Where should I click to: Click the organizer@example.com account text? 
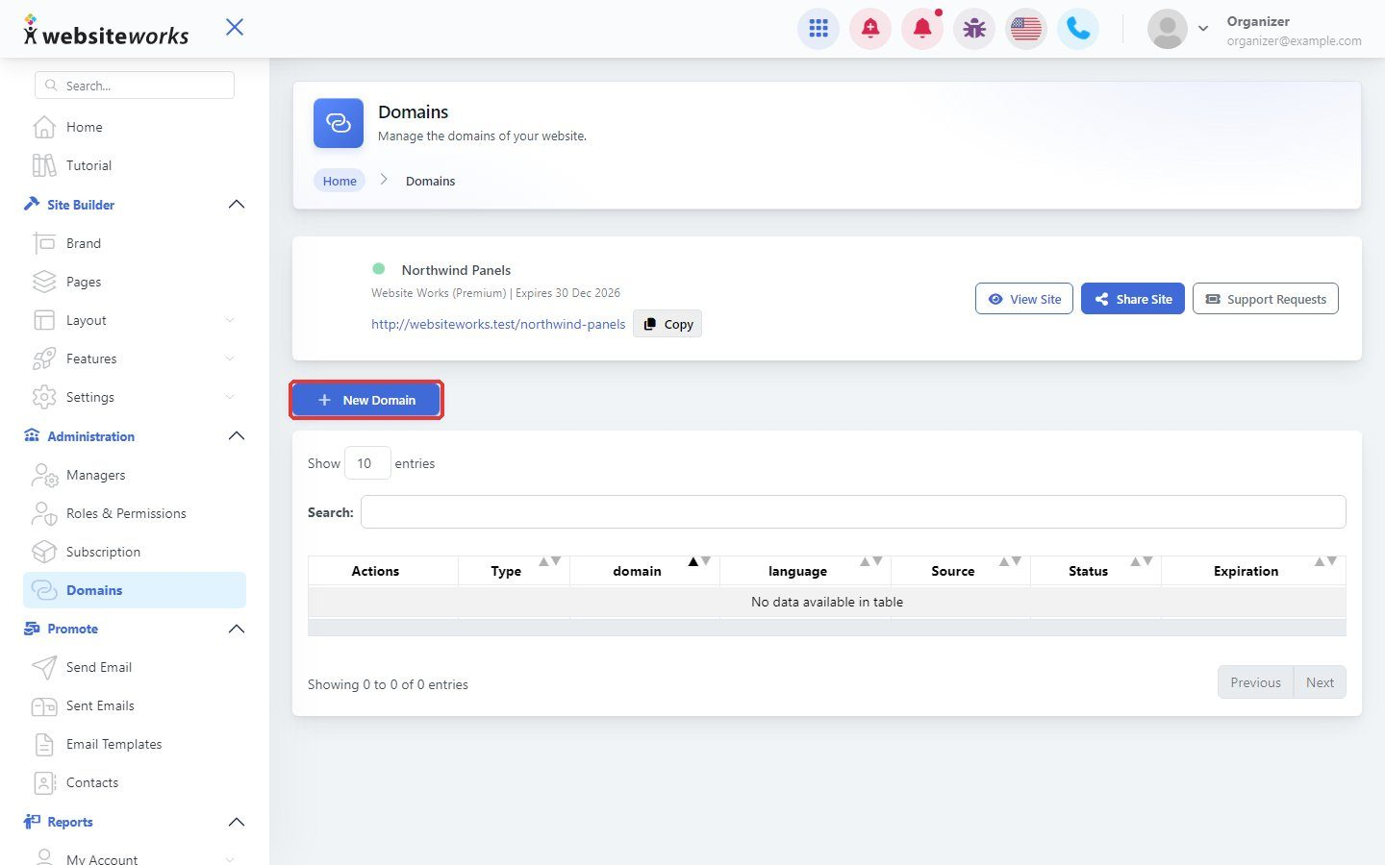[x=1294, y=40]
